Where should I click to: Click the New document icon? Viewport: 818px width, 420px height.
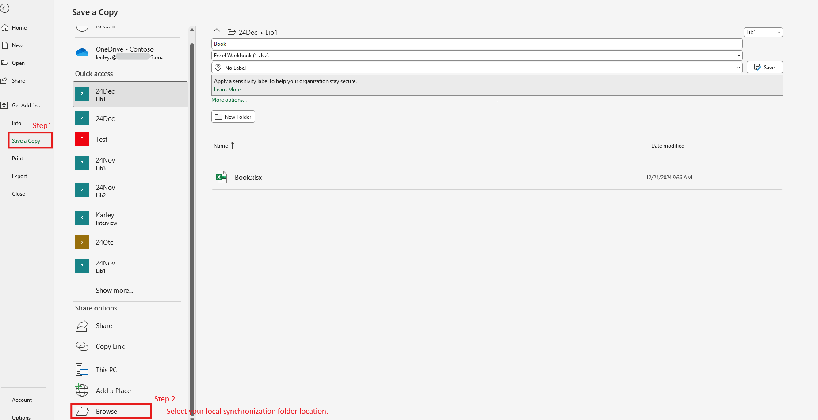click(5, 45)
